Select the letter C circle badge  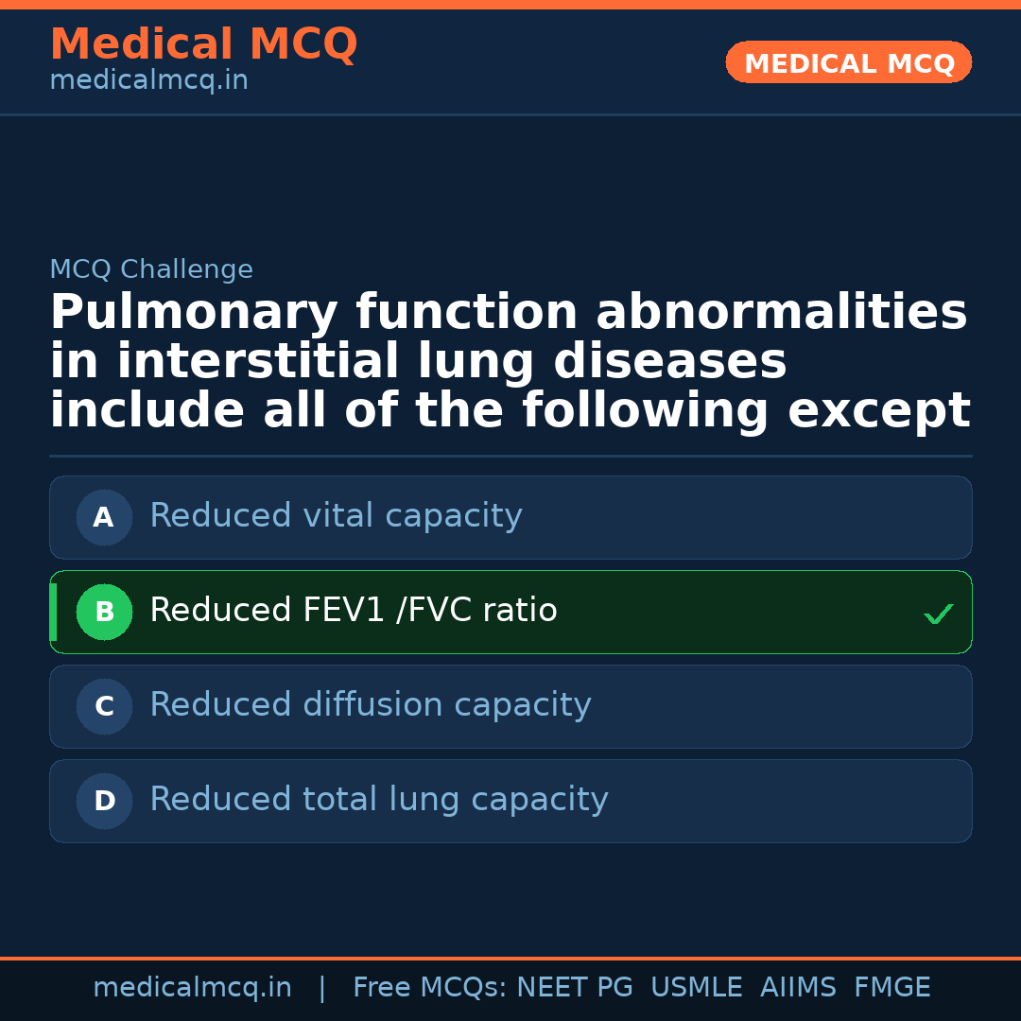coord(104,706)
